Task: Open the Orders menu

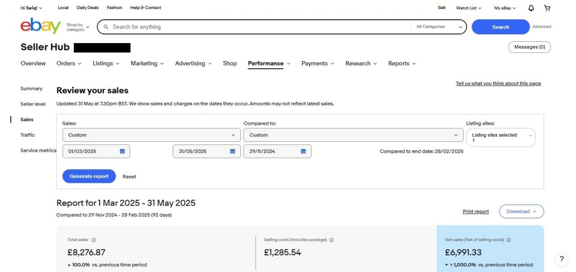Action: click(x=69, y=63)
